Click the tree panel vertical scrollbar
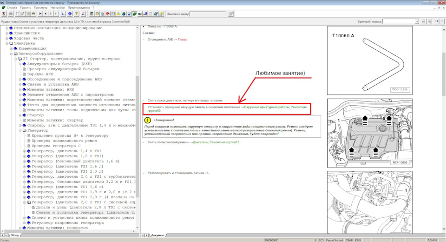This screenshot has width=446, height=242. click(138, 137)
